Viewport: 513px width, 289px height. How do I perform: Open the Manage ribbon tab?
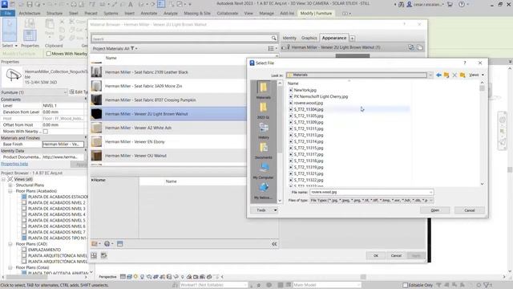pos(266,14)
